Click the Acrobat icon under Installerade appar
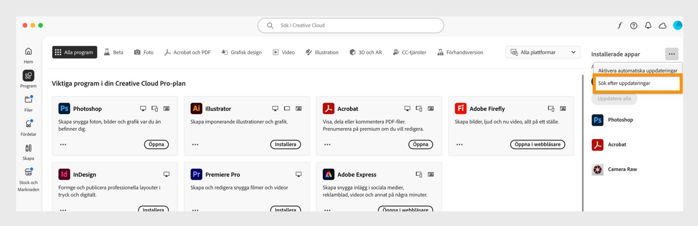This screenshot has width=698, height=226. pyautogui.click(x=597, y=145)
